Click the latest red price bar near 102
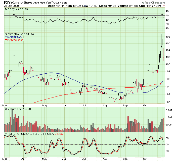The height and width of the screenshot is (161, 176). [163, 54]
